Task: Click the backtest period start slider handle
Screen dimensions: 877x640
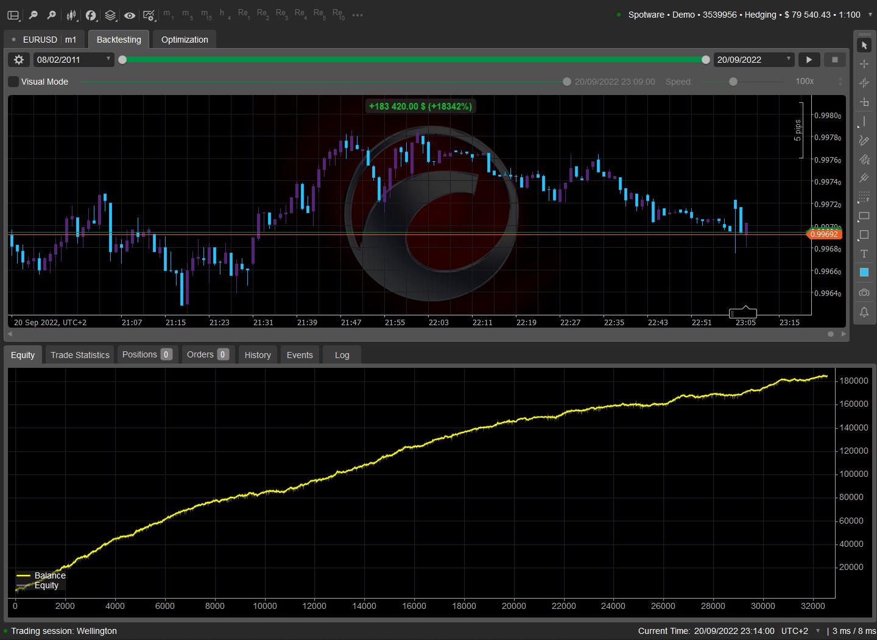Action: click(x=122, y=60)
